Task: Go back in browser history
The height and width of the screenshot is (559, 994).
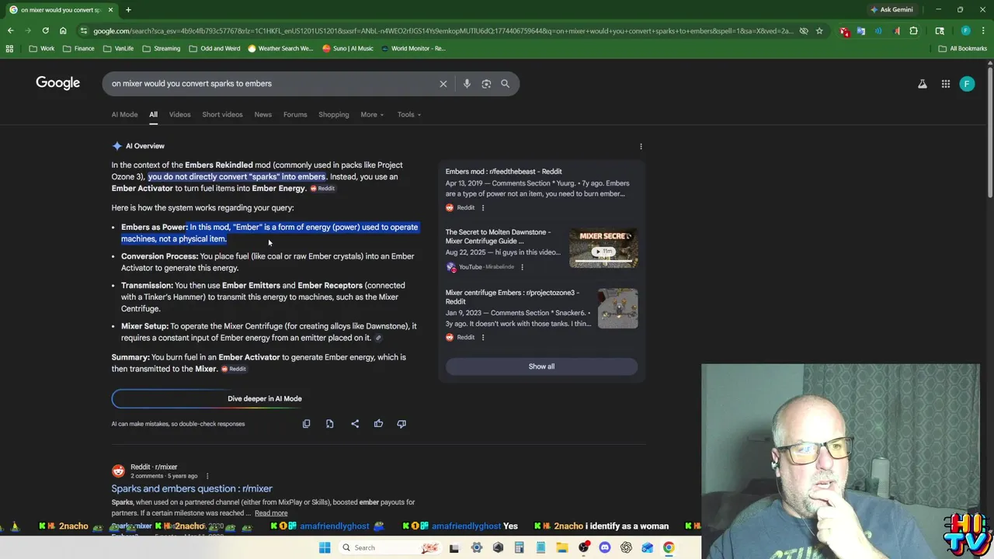Action: (x=10, y=31)
